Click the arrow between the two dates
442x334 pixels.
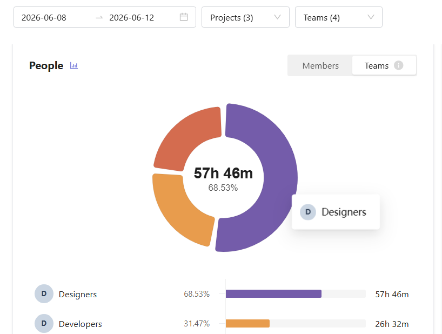tap(99, 17)
